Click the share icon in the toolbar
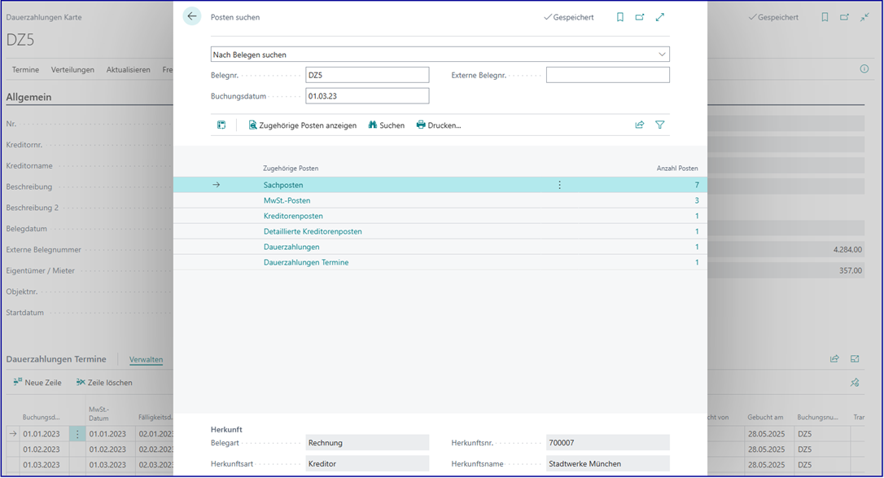884x478 pixels. click(x=640, y=125)
